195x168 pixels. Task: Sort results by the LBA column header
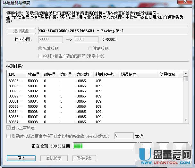17,74
